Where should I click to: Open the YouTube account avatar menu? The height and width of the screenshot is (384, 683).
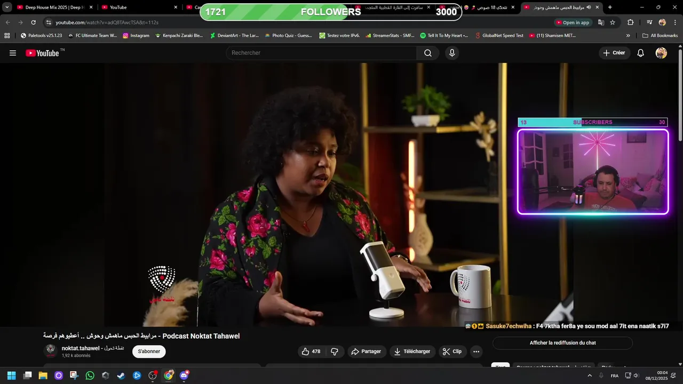[661, 53]
